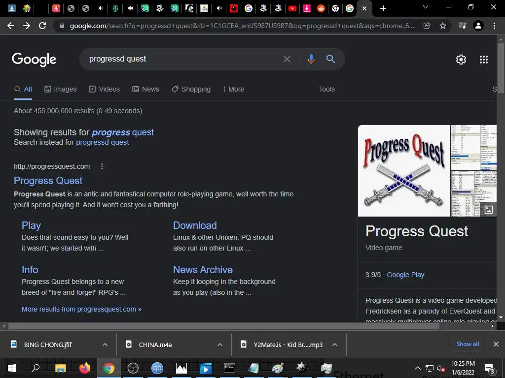Switch to the Reddit tab
The height and width of the screenshot is (378, 505).
(x=321, y=8)
